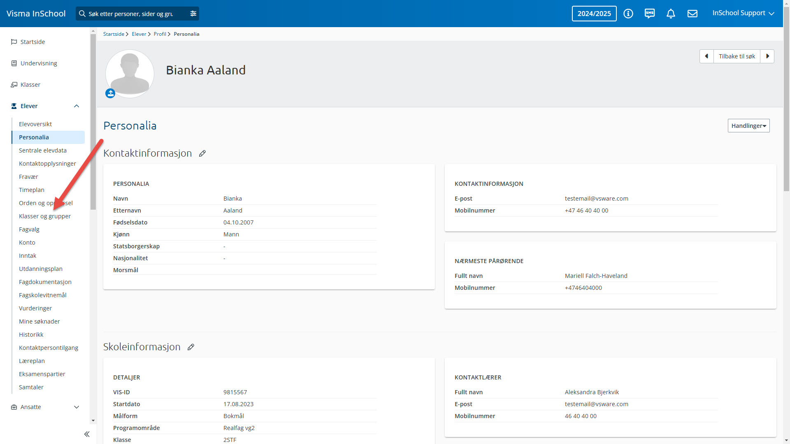Open the Handlinger dropdown

tap(748, 126)
